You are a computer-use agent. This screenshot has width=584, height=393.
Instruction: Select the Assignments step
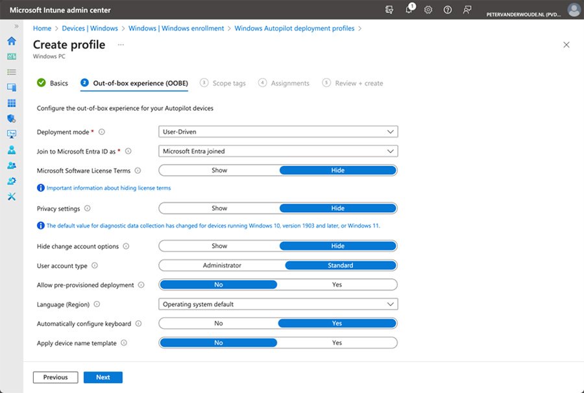(x=291, y=83)
